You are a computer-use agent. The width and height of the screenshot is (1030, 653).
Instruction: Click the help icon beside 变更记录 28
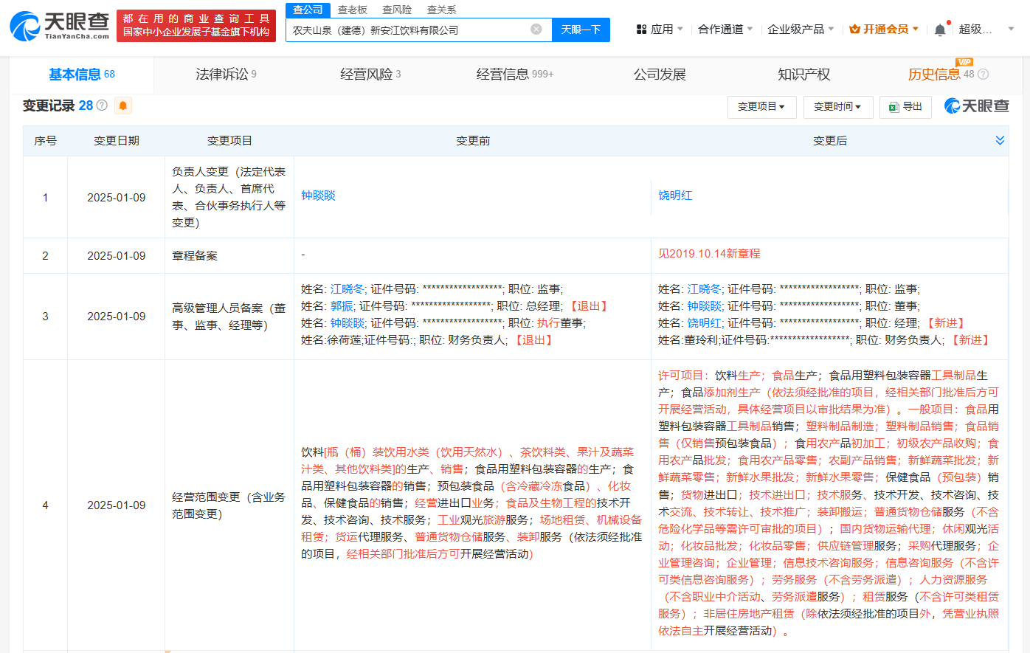pos(102,106)
